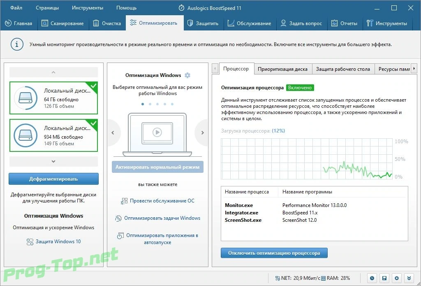Select the second mode carousel dot

(x=150, y=104)
